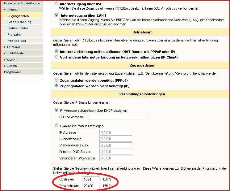Expand the 'WLAN' menu section

pyautogui.click(x=11, y=59)
